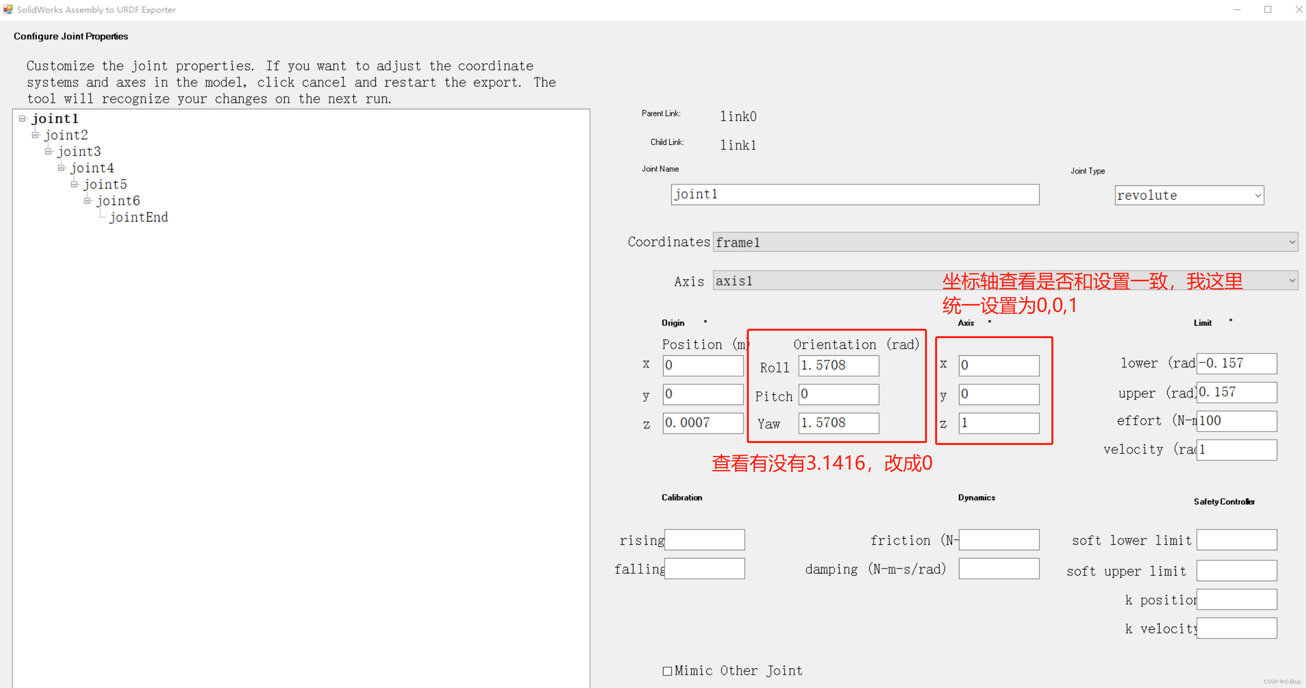Click the k velocity field
The image size is (1307, 688).
[x=1237, y=628]
